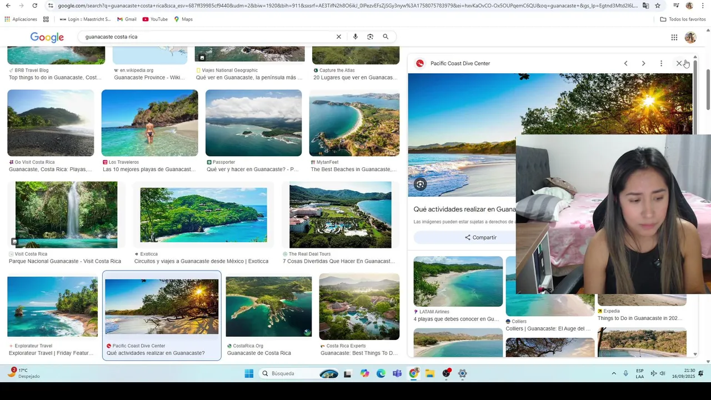The image size is (711, 400).
Task: Show next image in preview panel
Action: [643, 63]
